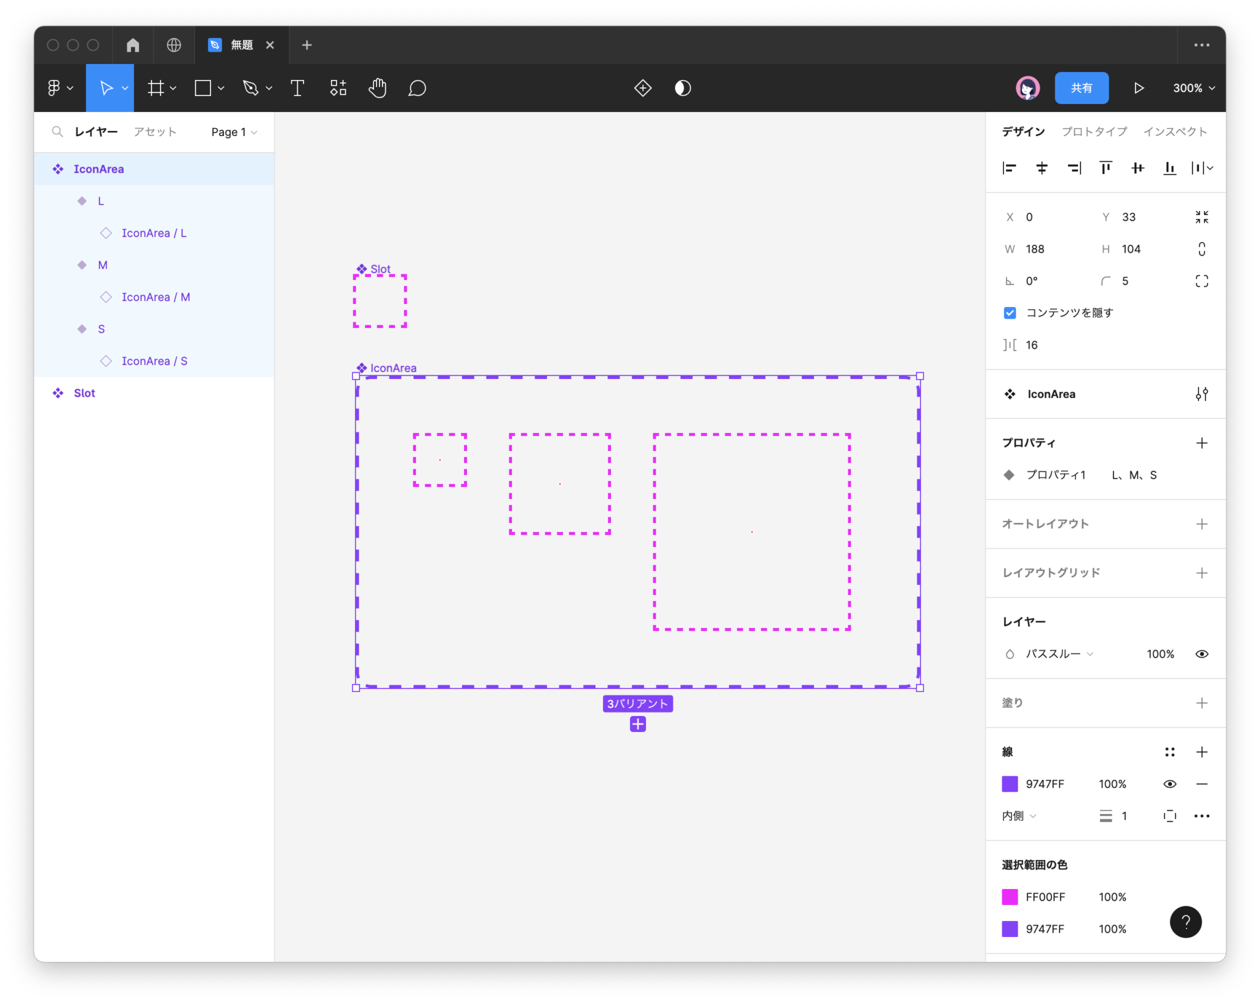The image size is (1260, 1004).
Task: Align top using alignment icon
Action: pyautogui.click(x=1106, y=168)
